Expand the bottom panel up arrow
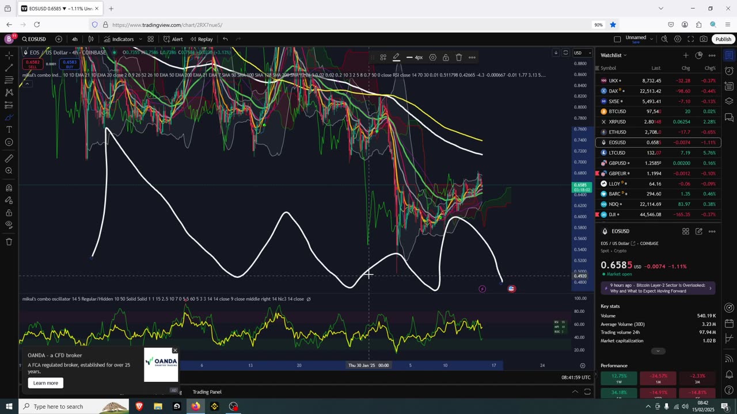The width and height of the screenshot is (737, 414). [575, 392]
